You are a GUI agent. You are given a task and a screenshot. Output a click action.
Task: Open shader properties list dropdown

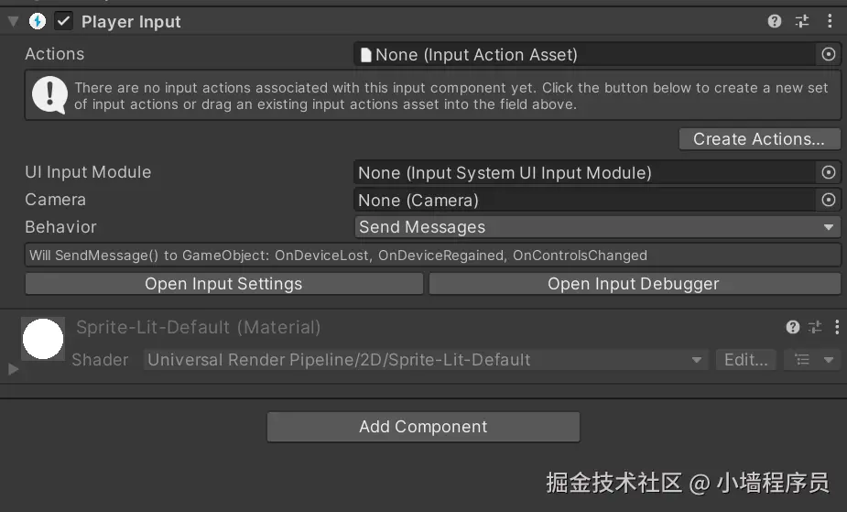(x=812, y=360)
